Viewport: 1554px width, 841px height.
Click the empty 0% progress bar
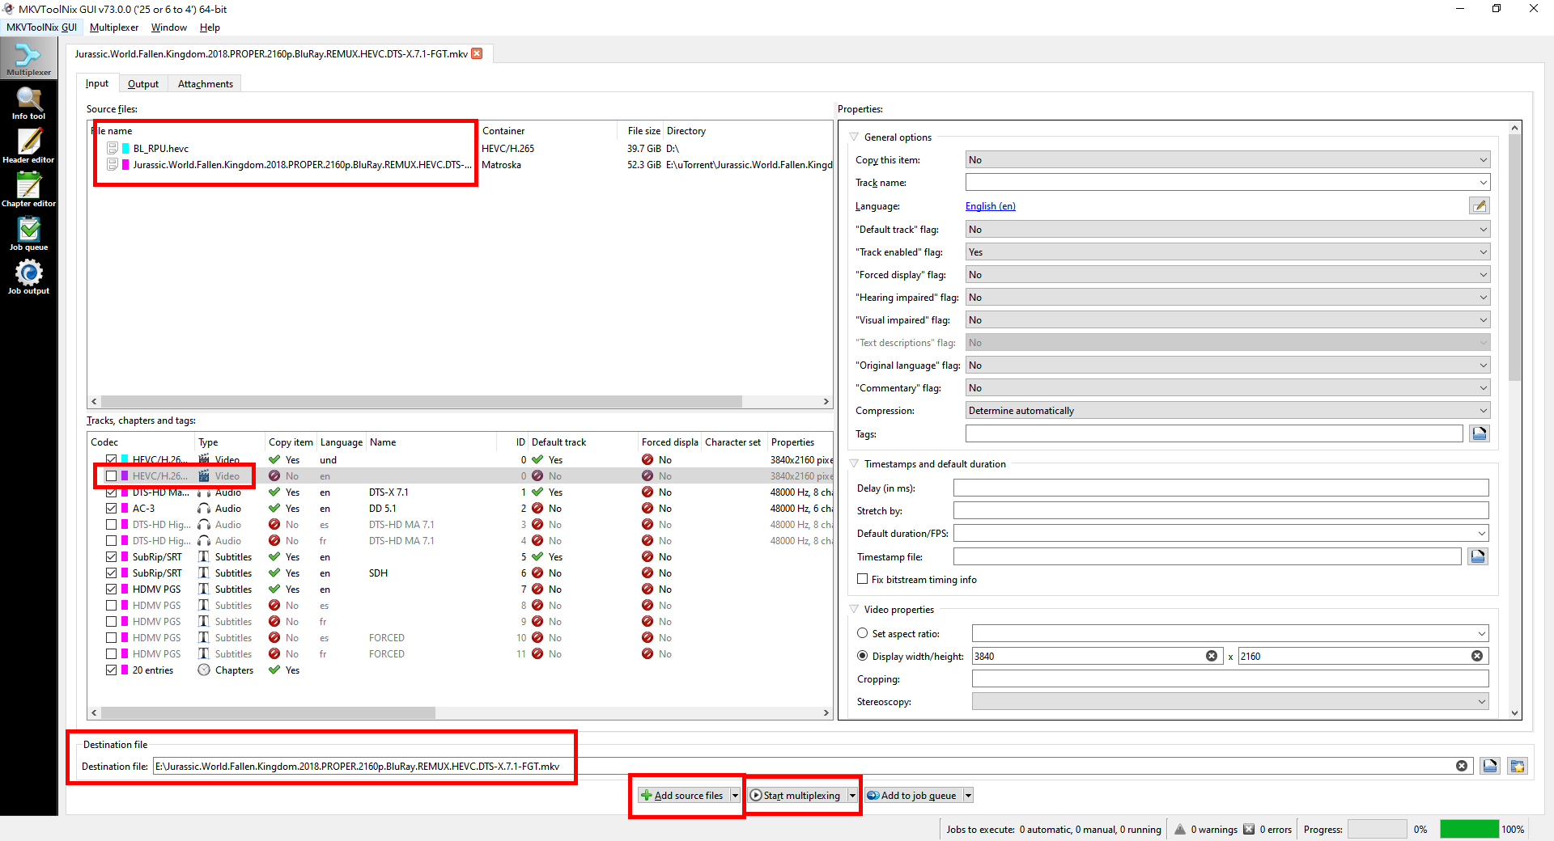coord(1377,829)
